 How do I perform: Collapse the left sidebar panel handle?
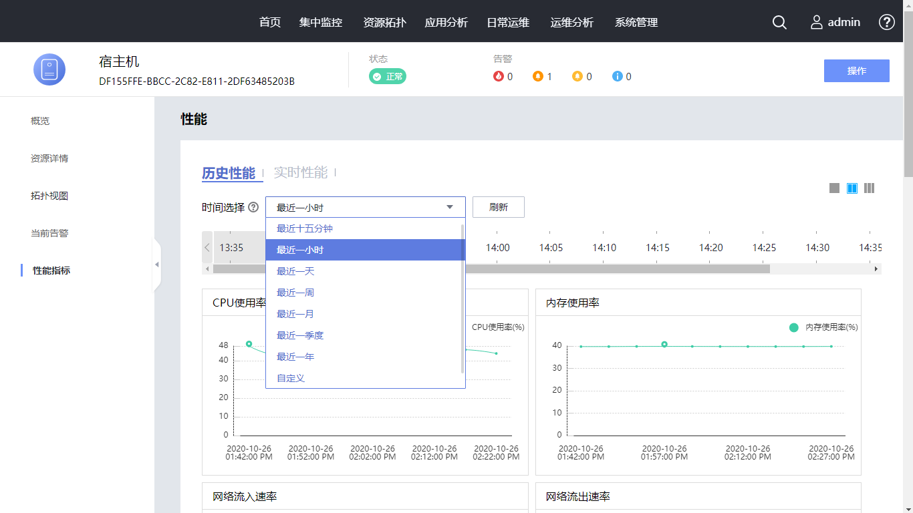(x=157, y=265)
